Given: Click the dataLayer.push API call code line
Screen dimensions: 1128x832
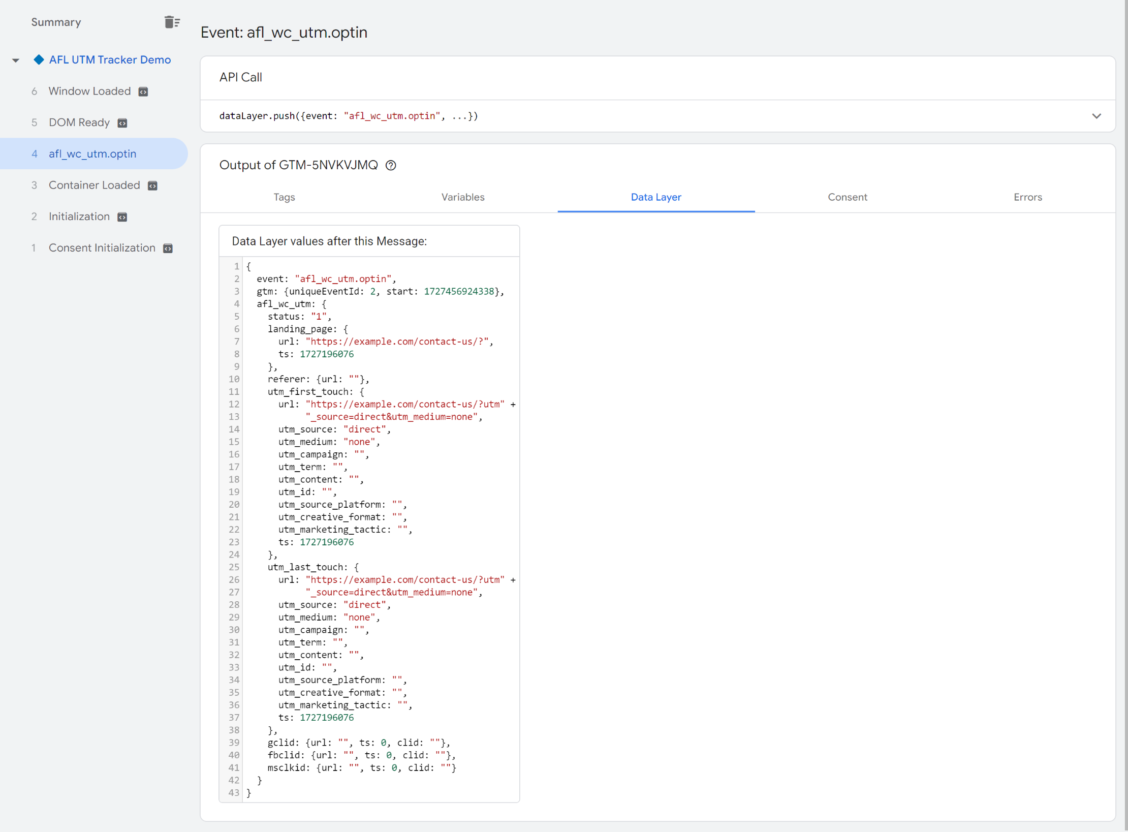Looking at the screenshot, I should point(349,116).
